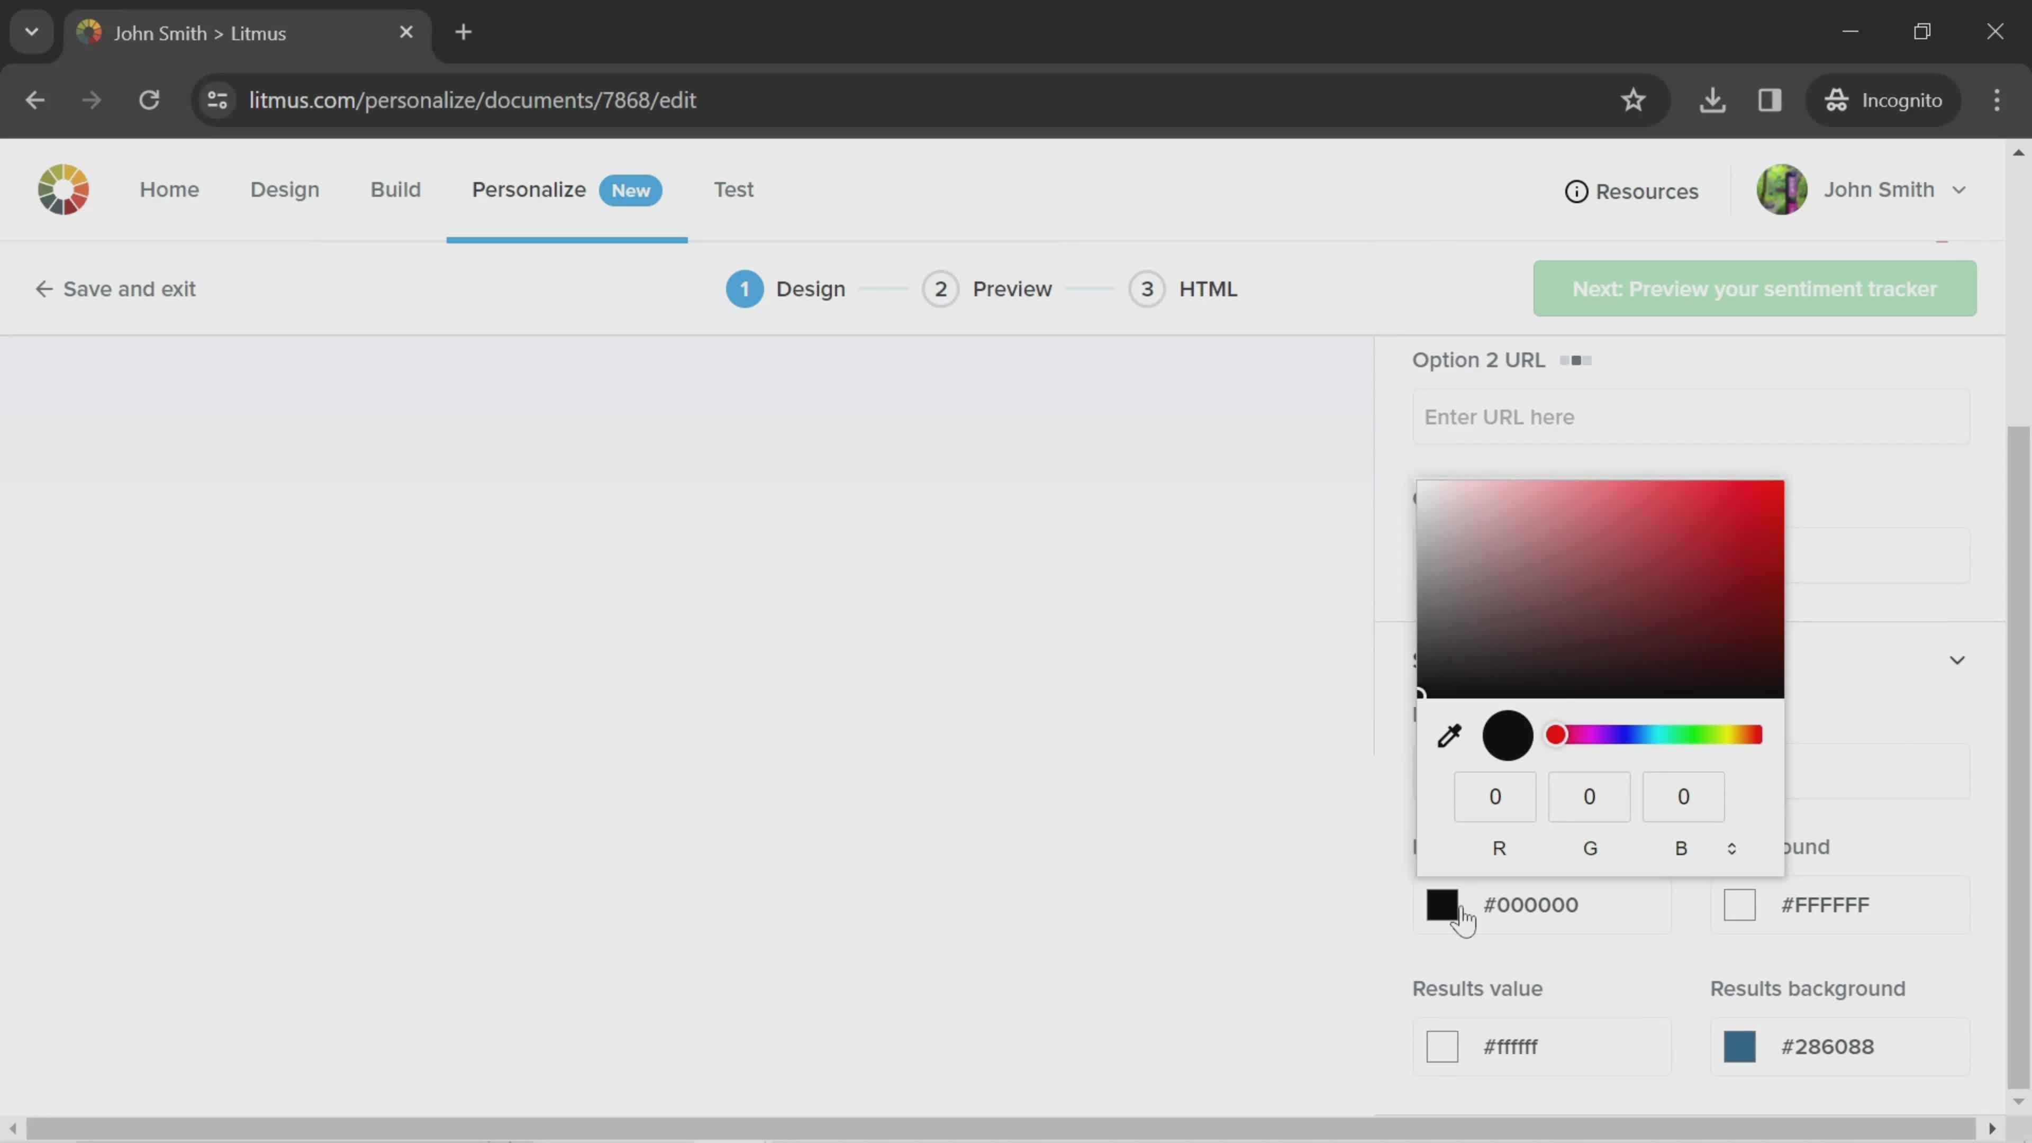
Task: Select the black color swatch #000000
Action: (x=1443, y=904)
